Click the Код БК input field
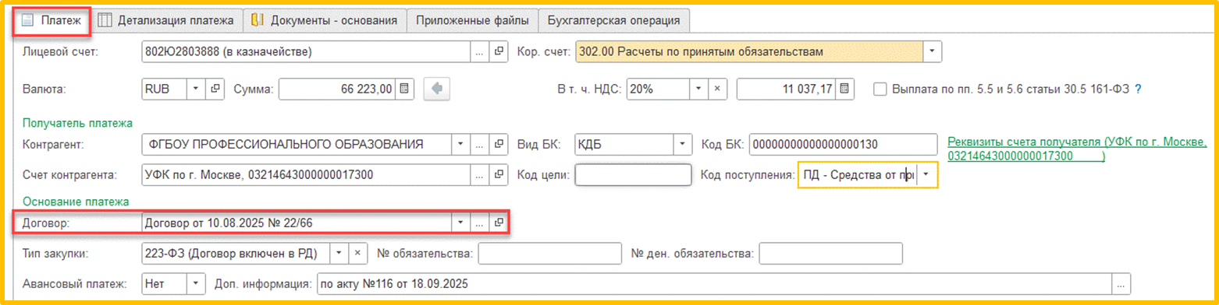The height and width of the screenshot is (305, 1219). [x=843, y=145]
